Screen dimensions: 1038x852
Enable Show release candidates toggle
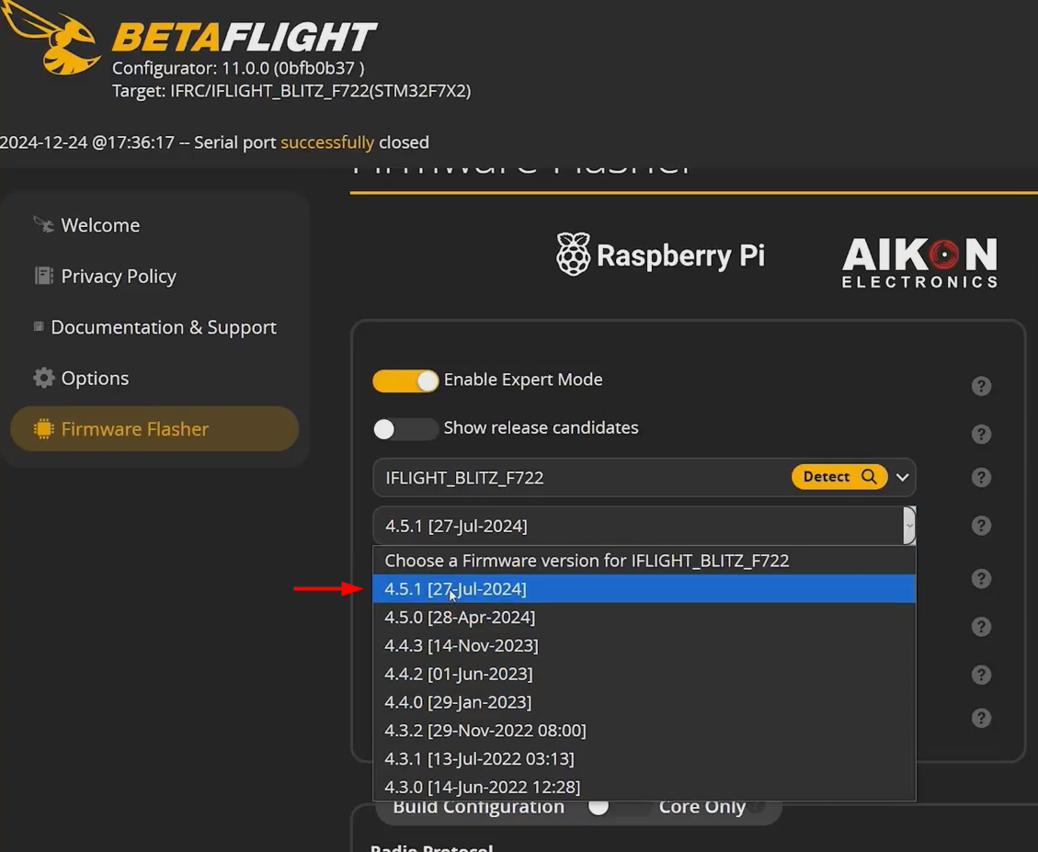[x=405, y=428]
